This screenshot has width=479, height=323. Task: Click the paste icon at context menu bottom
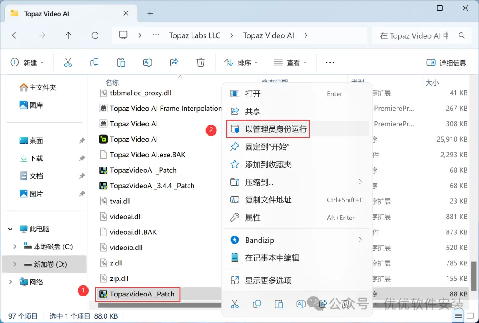click(x=279, y=304)
